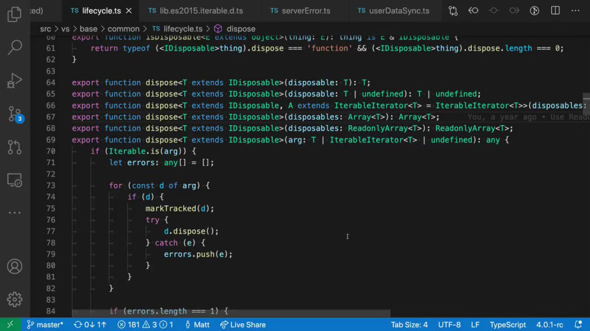Click master branch in status bar
590x331 pixels.
45,324
